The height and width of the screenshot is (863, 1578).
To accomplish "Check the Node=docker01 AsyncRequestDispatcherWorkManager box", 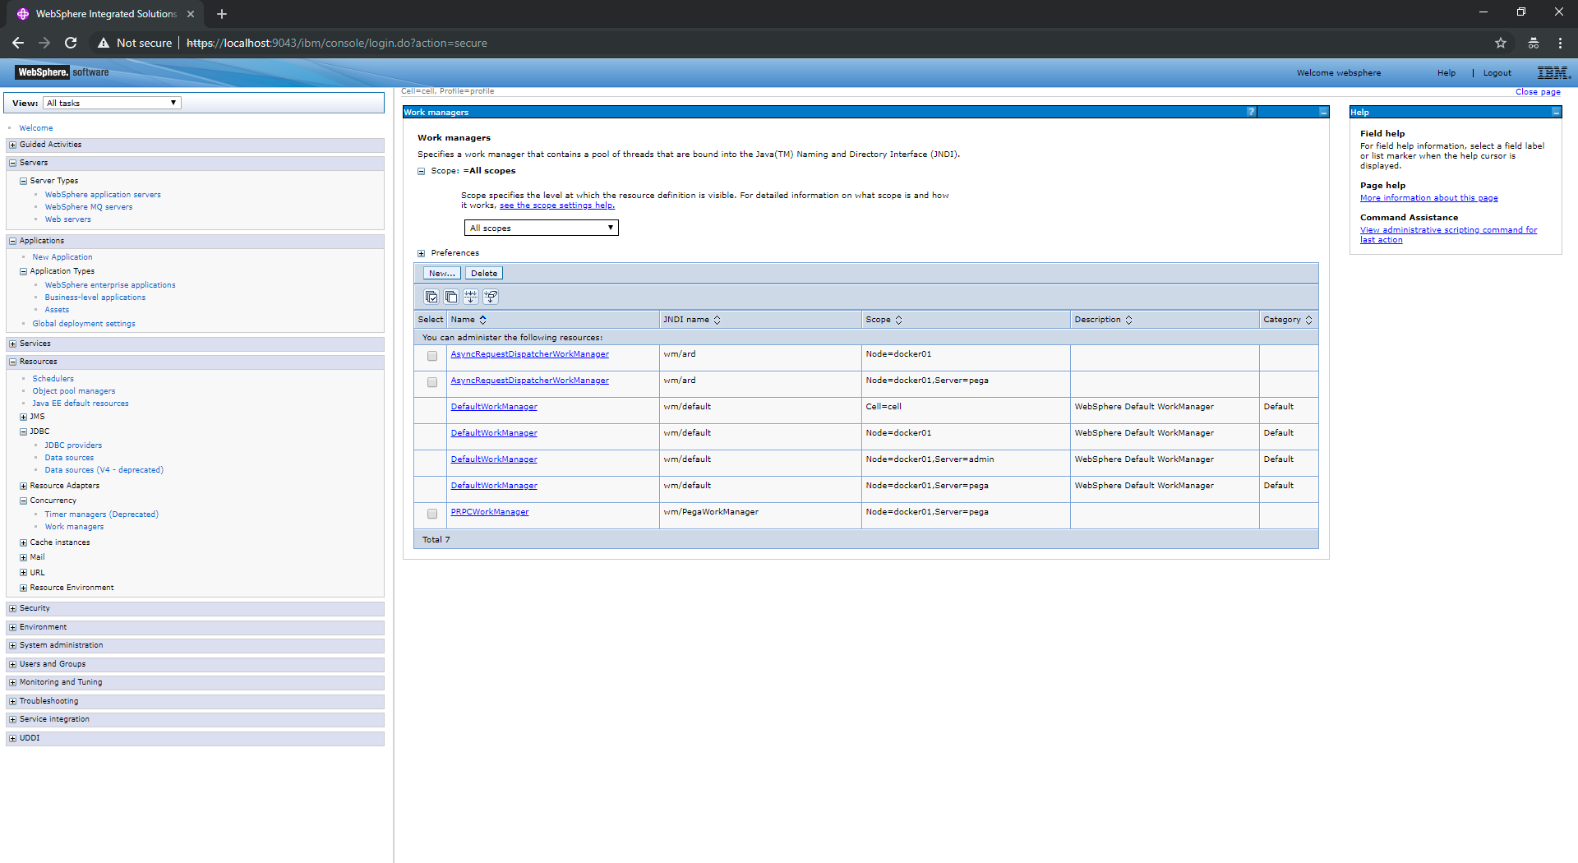I will pos(432,356).
